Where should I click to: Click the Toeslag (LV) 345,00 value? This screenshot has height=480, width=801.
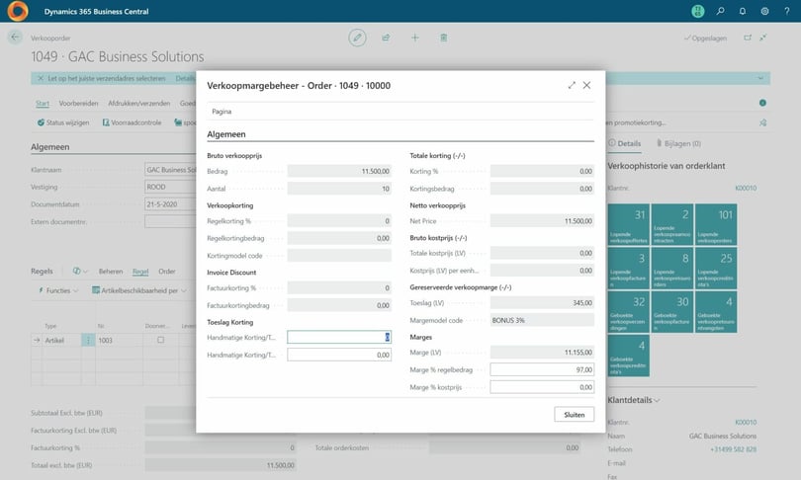point(542,302)
